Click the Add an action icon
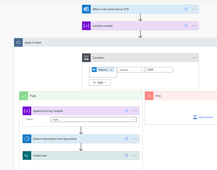The image size is (217, 170). (x=195, y=117)
